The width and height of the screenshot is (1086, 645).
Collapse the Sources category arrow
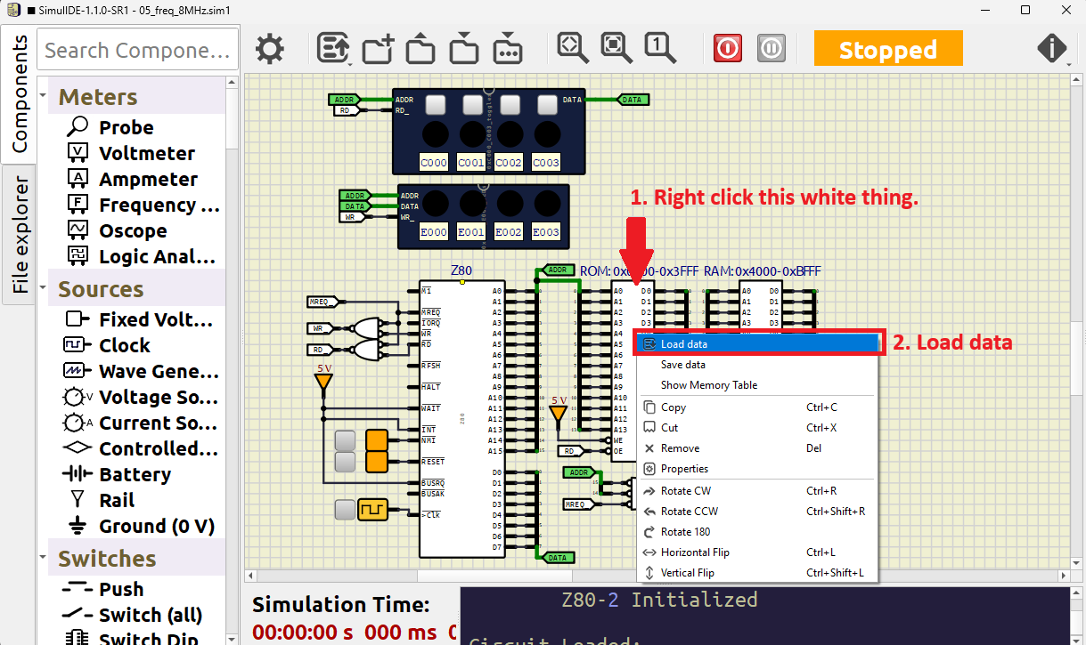(43, 288)
